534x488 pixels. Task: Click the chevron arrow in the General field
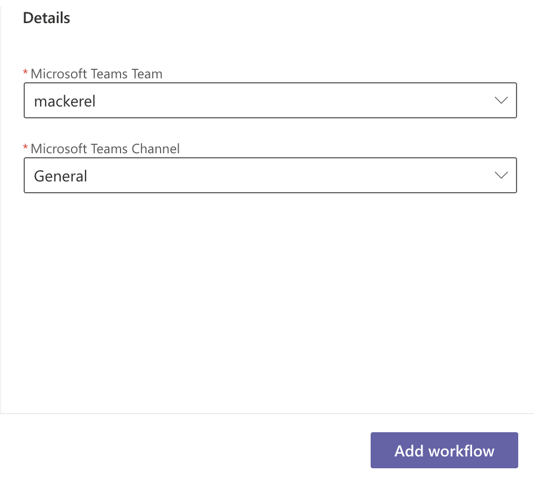pyautogui.click(x=501, y=175)
